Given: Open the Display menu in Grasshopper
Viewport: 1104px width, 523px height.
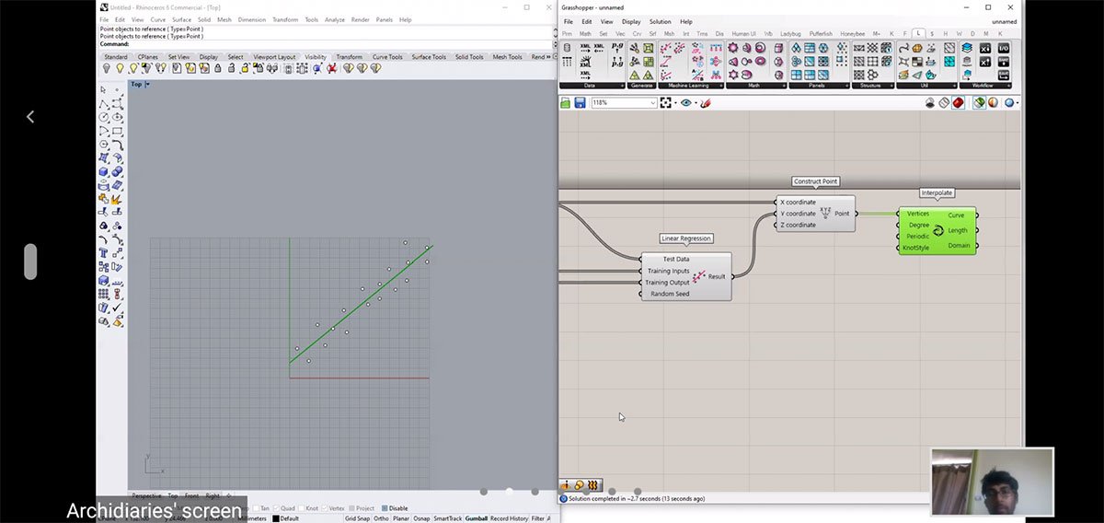Looking at the screenshot, I should pos(631,21).
